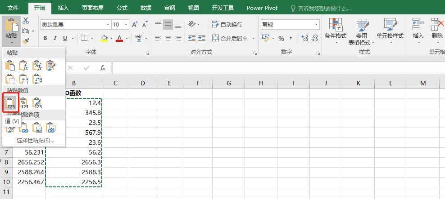Open Conditional Formatting (条件格式)
The width and height of the screenshot is (445, 199).
point(336,31)
